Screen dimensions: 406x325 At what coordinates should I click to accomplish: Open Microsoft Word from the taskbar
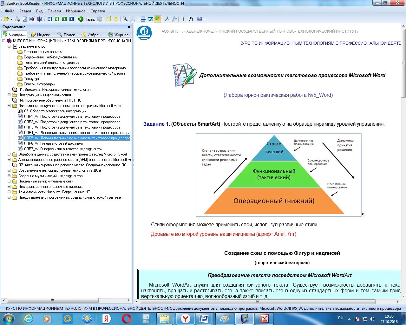click(x=204, y=319)
